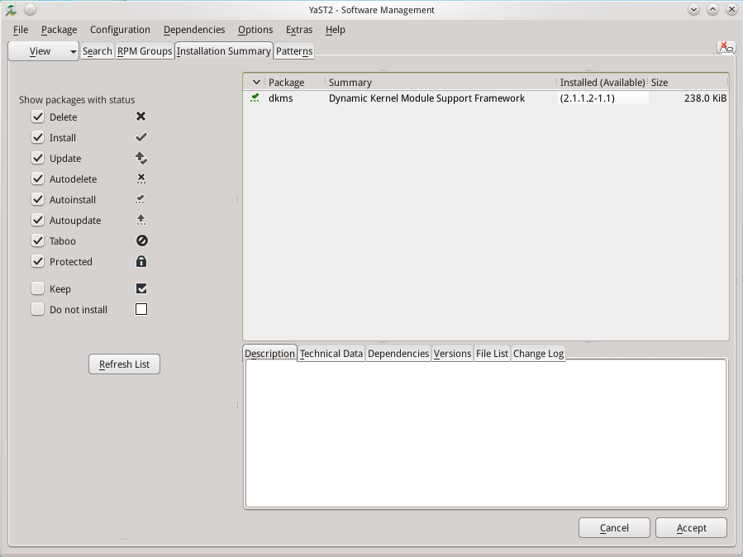This screenshot has width=743, height=557.
Task: Click 'Dynamic Kernel Module Support Framework' summary
Action: click(426, 98)
